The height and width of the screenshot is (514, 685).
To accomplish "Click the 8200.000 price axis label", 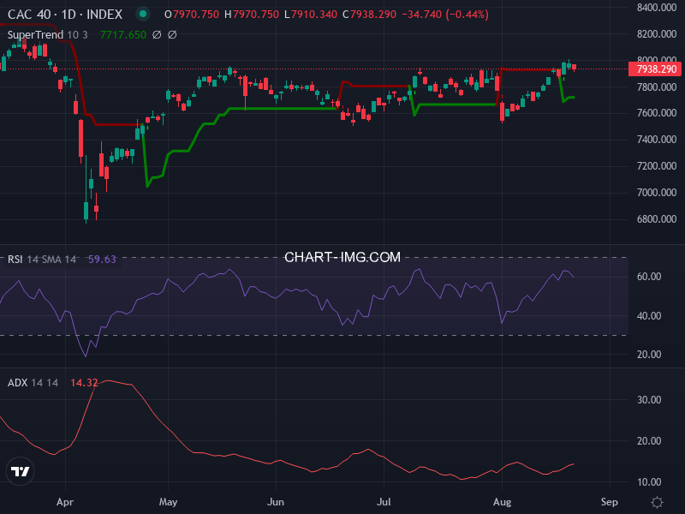I will pos(657,34).
